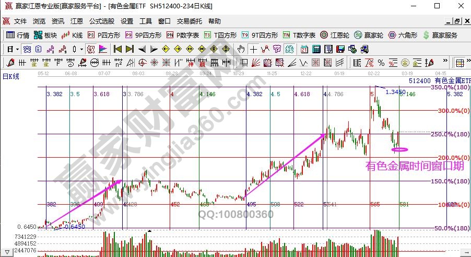The height and width of the screenshot is (257, 471).
Task: Open the calculator icon in toolbar
Action: tap(316, 49)
